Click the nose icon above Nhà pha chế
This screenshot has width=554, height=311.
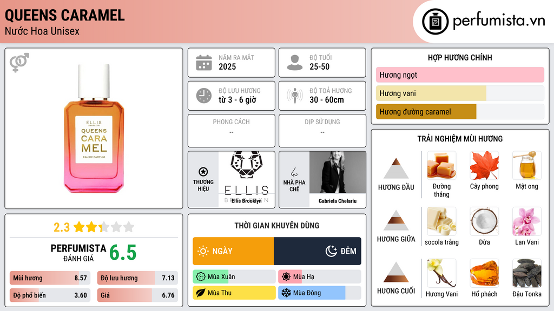(294, 172)
